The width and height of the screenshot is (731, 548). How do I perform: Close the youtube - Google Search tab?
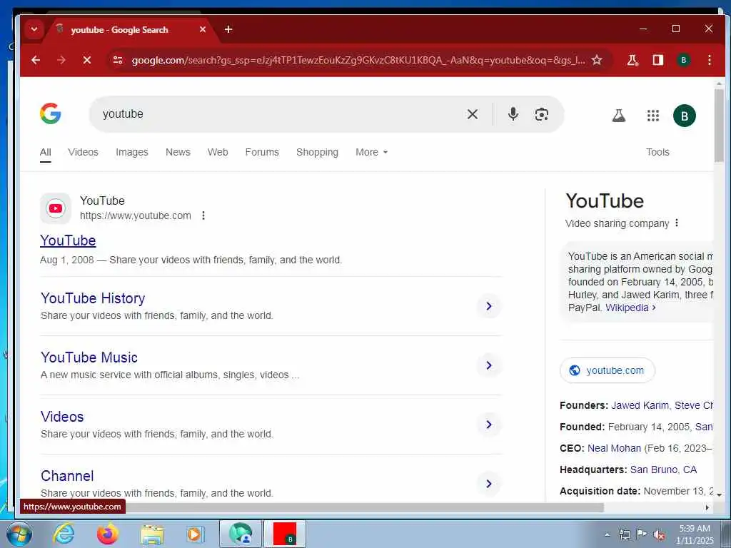[x=203, y=29]
